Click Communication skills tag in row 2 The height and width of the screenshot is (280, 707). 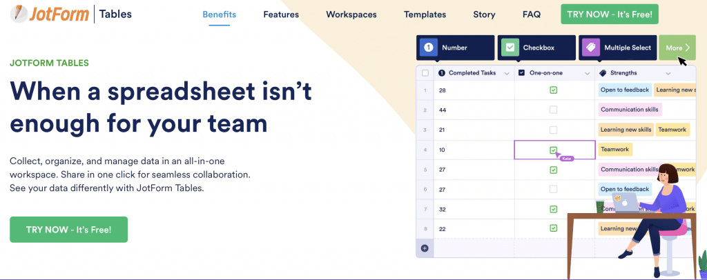coord(630,110)
